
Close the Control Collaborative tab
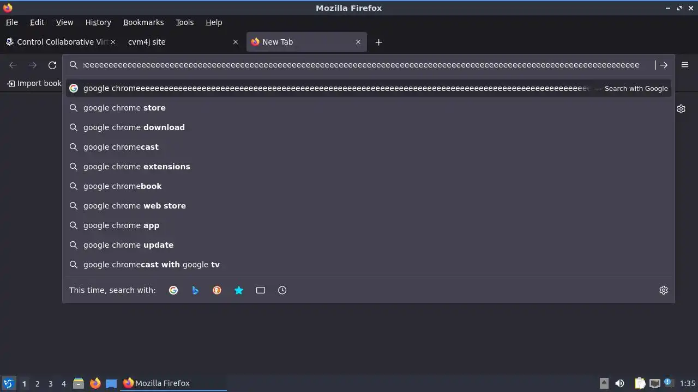point(113,42)
